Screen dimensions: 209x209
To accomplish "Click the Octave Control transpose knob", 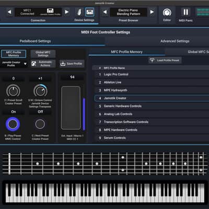I will (x=40, y=91).
